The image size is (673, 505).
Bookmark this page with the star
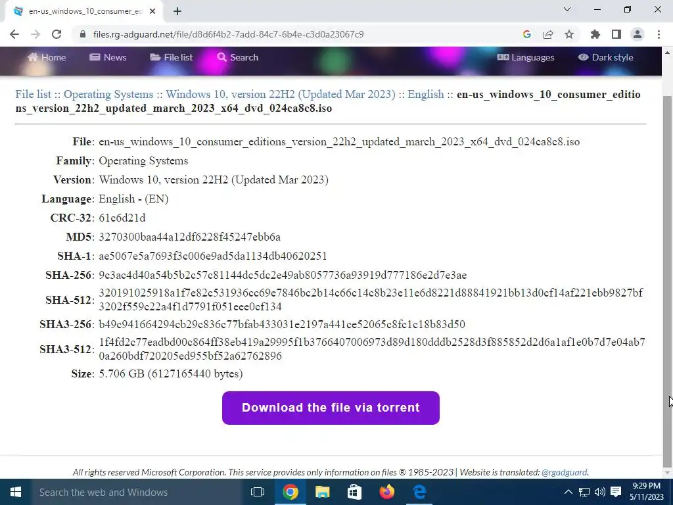click(569, 34)
